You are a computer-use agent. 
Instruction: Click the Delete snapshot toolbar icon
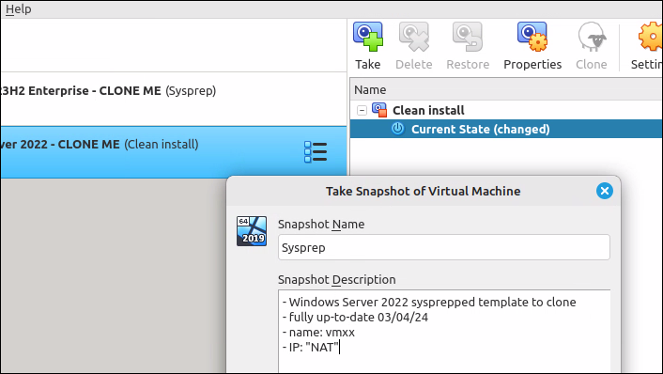point(414,37)
